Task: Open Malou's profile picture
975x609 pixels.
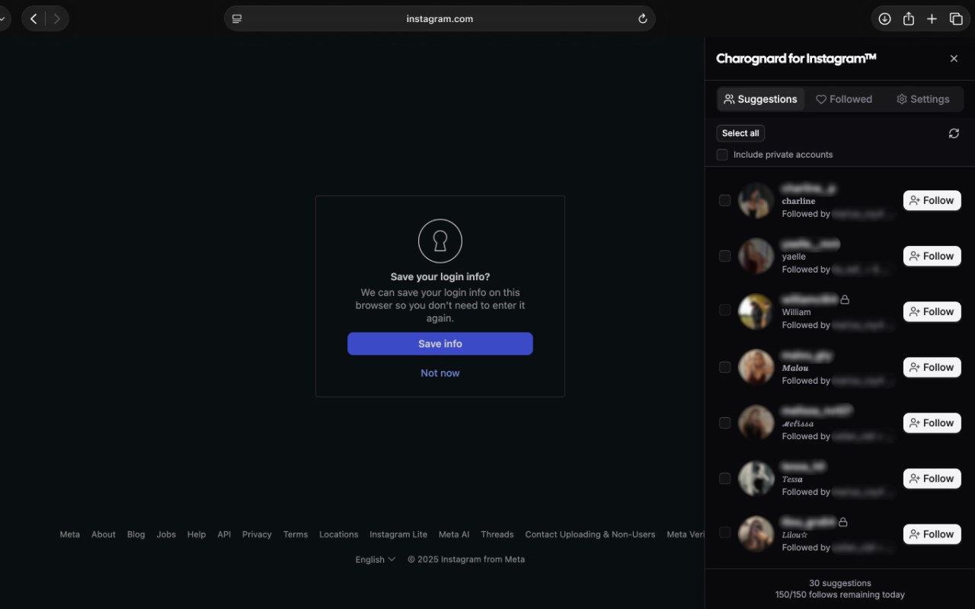Action: click(x=756, y=367)
